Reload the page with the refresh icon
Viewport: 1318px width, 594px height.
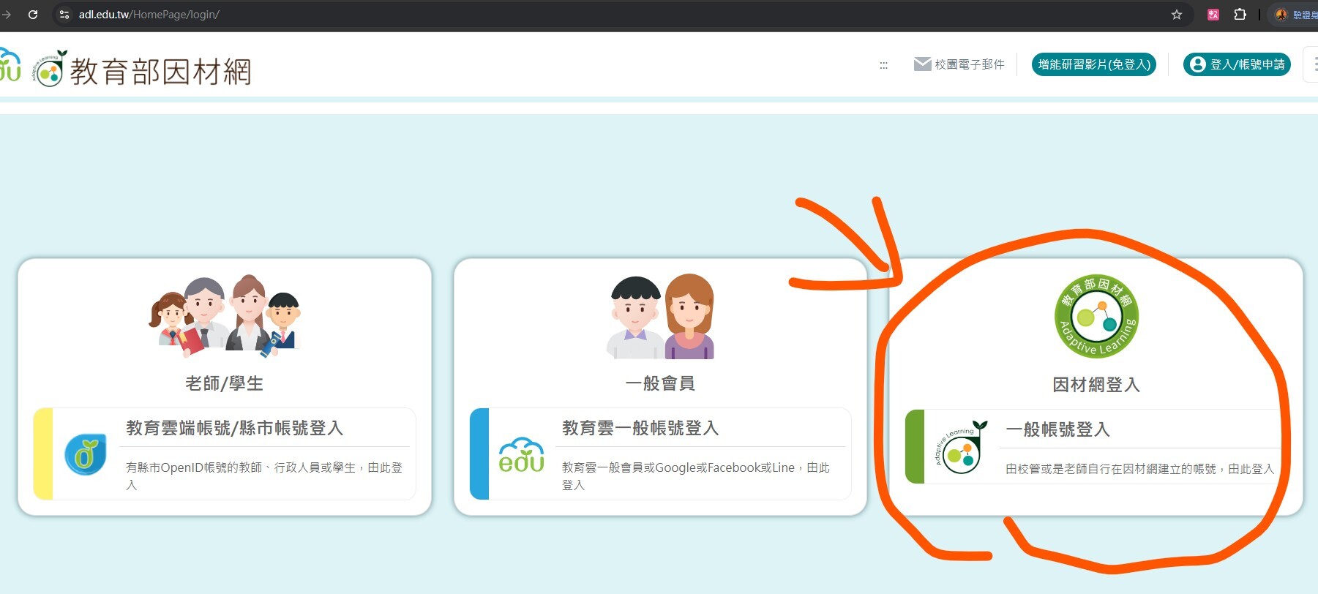click(33, 14)
